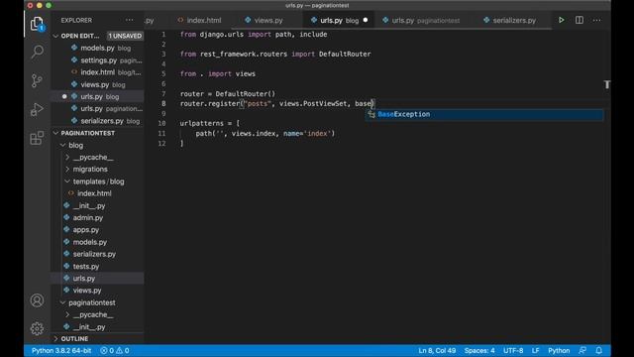Screen dimensions: 634x357
Task: Open Source Control view
Action: 37,80
